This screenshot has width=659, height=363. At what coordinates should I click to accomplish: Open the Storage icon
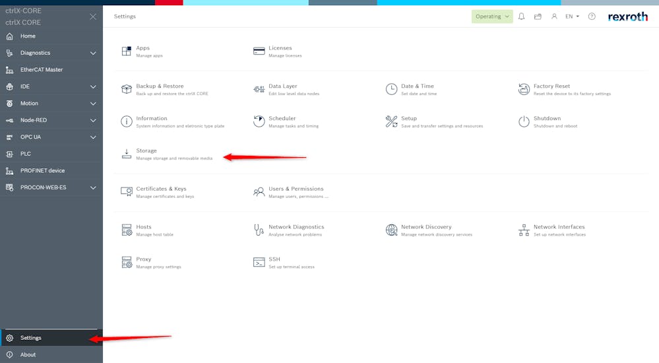(127, 154)
